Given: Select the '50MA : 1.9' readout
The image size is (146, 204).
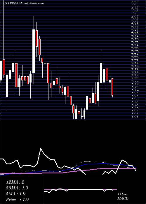Looking at the screenshot, I should (17, 188).
